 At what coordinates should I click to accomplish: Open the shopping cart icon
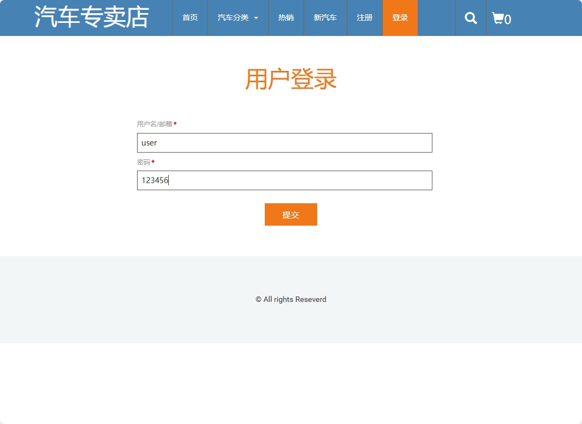pyautogui.click(x=498, y=18)
